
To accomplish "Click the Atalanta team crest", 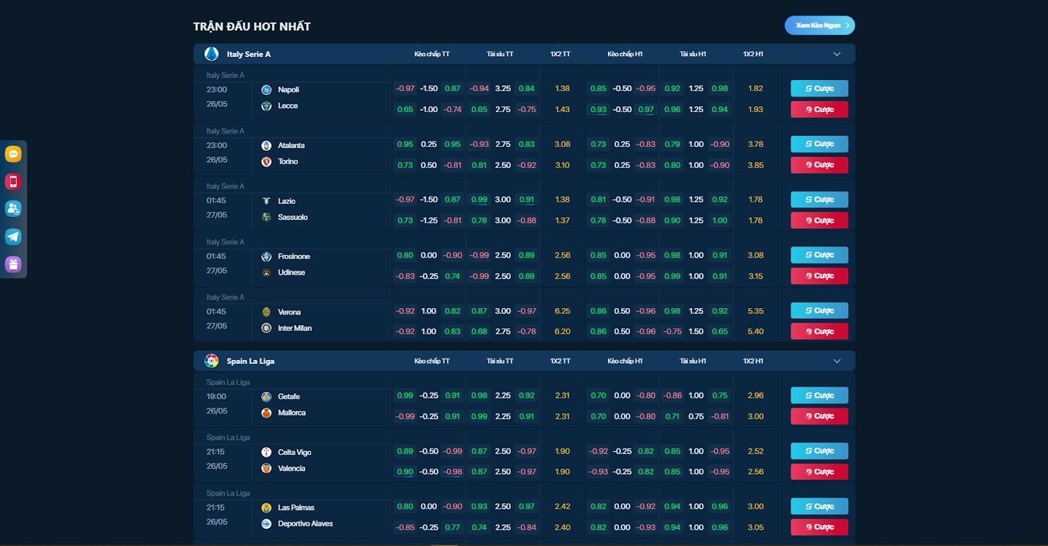I will click(267, 146).
